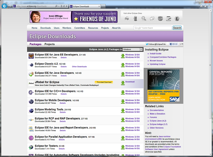The height and width of the screenshot is (157, 213).
Task: Click the refresh icon in address bar
Action: pyautogui.click(x=64, y=6)
